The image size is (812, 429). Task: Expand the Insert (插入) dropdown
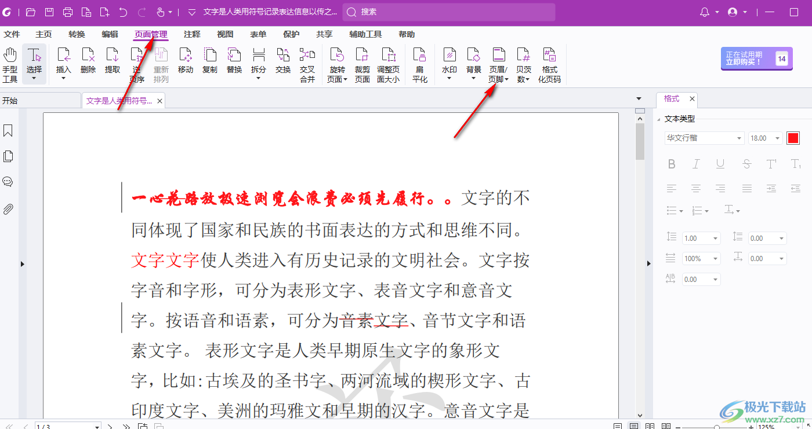(64, 78)
